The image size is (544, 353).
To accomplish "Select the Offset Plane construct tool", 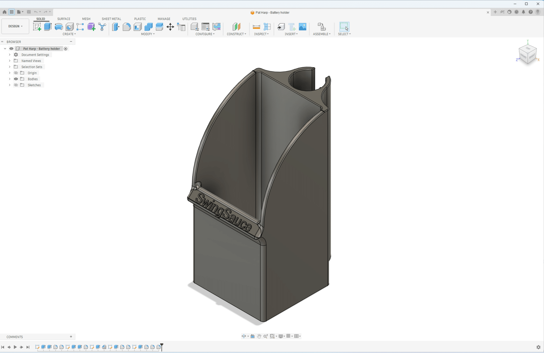I will tap(236, 27).
